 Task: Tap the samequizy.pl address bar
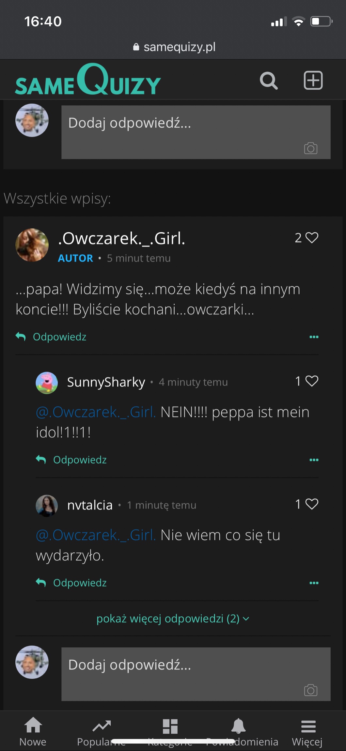[175, 47]
